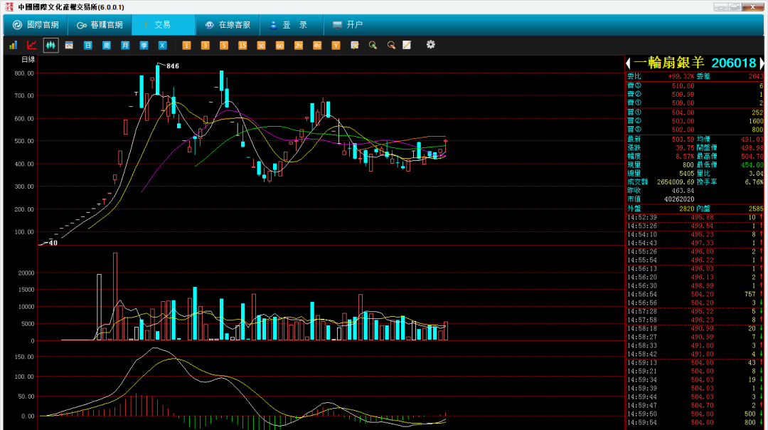
Task: Select sell price 510.00 row
Action: tap(695, 86)
